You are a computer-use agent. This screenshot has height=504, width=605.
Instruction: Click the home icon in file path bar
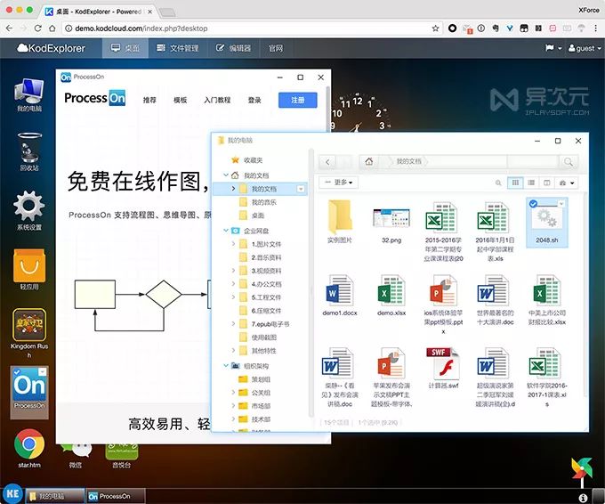click(370, 161)
